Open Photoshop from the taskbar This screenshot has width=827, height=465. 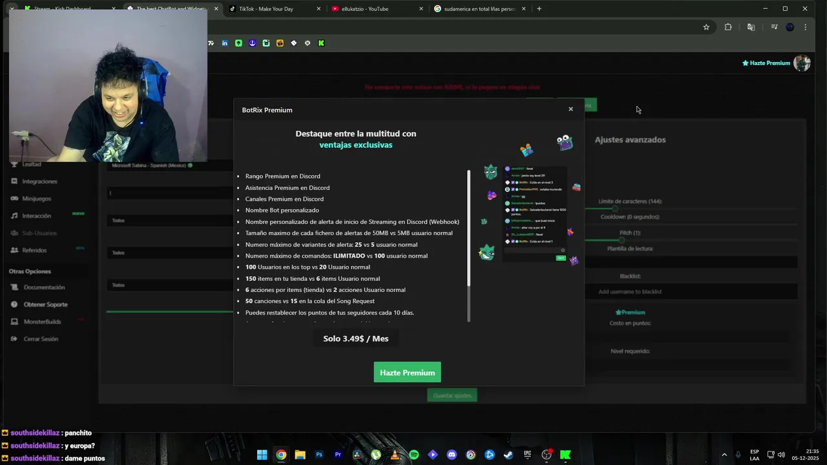coord(319,455)
